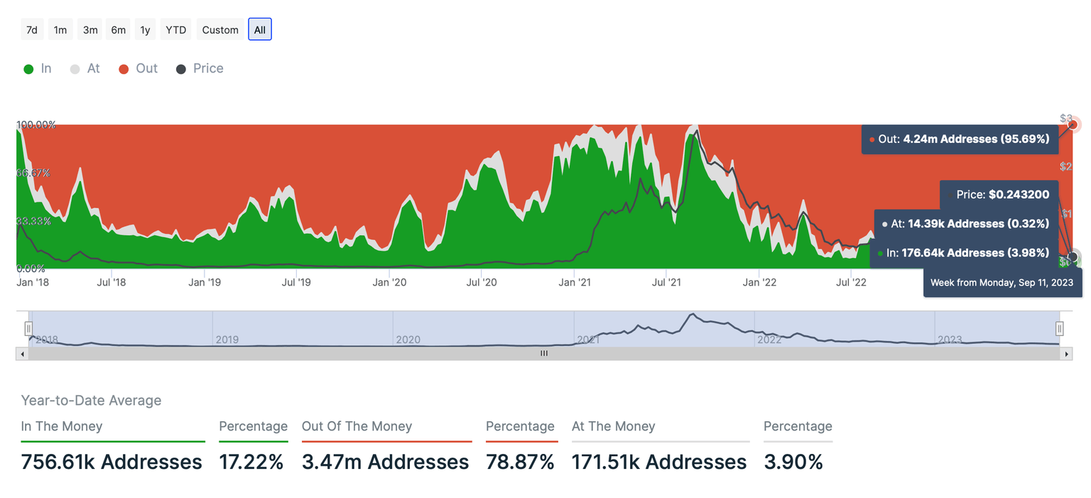Click the red Out legend dot icon
Screen dimensions: 1091x498
click(122, 68)
